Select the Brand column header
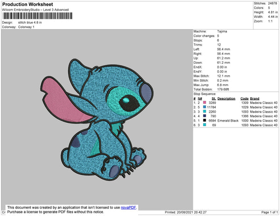The height and width of the screenshot is (216, 280). [x=254, y=99]
